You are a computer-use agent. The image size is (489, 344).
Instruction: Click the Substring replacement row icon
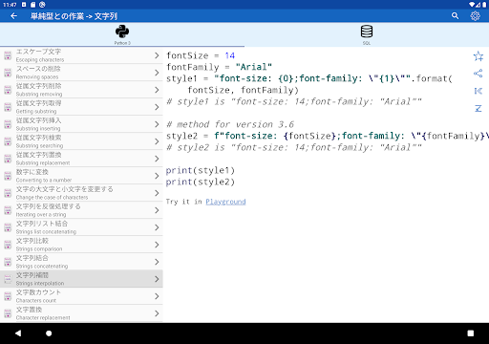8,159
